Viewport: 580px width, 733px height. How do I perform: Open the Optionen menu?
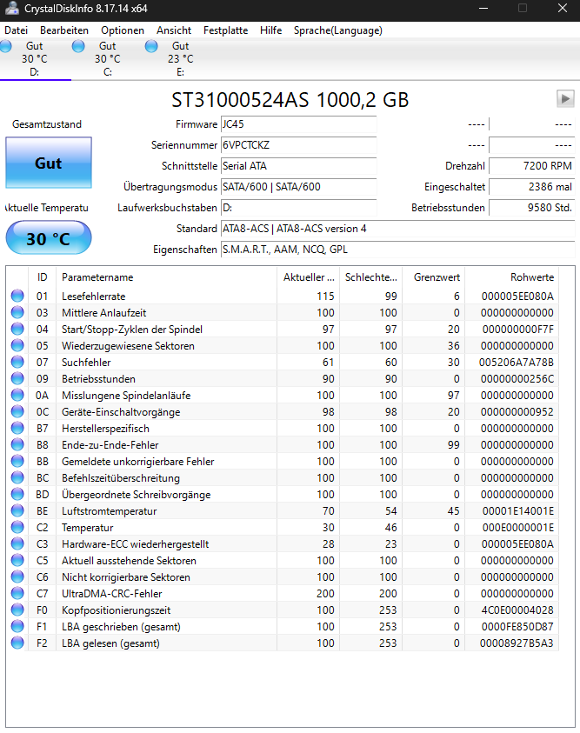coord(123,30)
